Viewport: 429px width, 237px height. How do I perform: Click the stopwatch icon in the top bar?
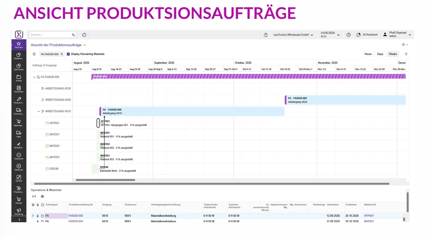point(266,35)
